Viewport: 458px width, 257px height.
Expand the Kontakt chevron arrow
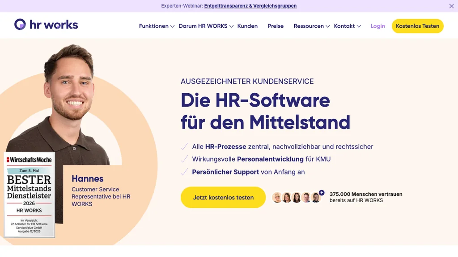point(359,26)
